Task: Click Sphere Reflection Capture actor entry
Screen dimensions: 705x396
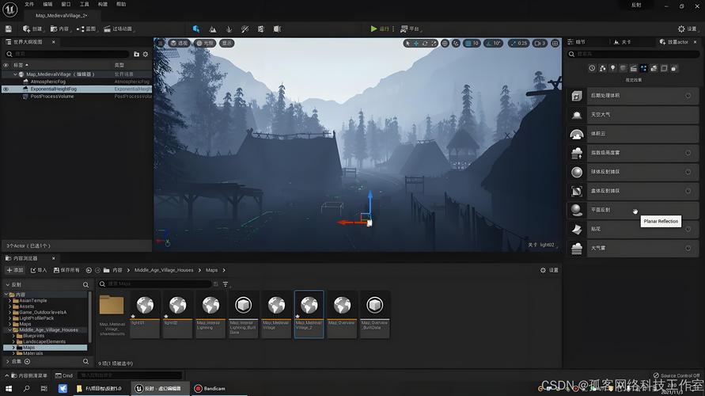Action: point(633,172)
